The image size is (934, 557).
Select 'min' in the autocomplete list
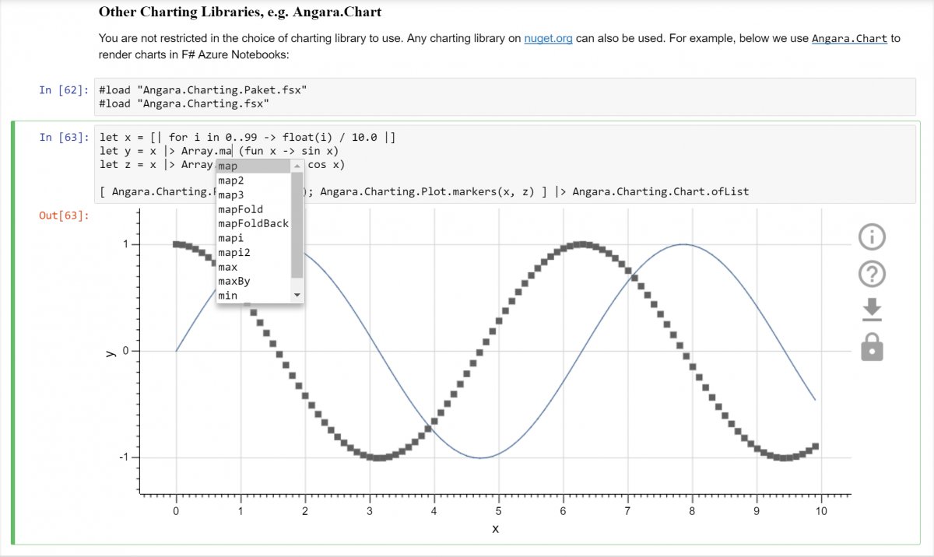click(253, 296)
